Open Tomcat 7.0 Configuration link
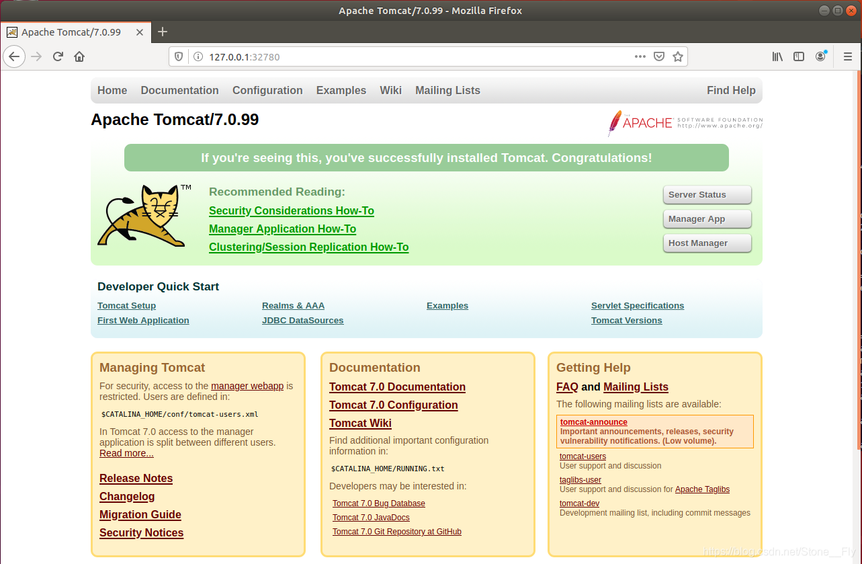862x564 pixels. click(393, 405)
